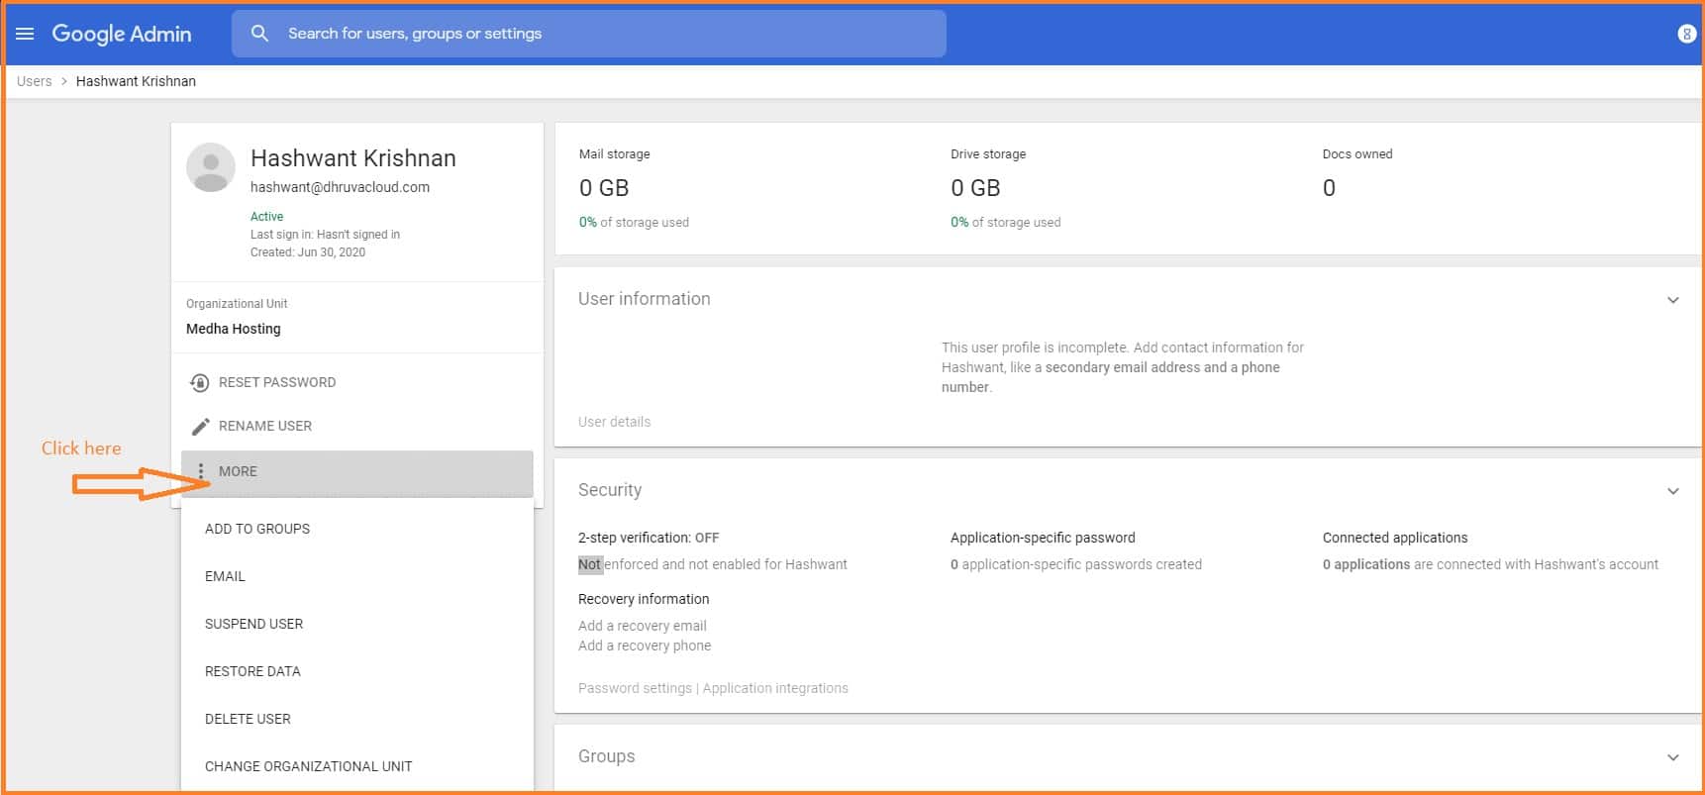This screenshot has height=795, width=1705.
Task: Choose Change Organizational Unit option
Action: click(x=308, y=766)
